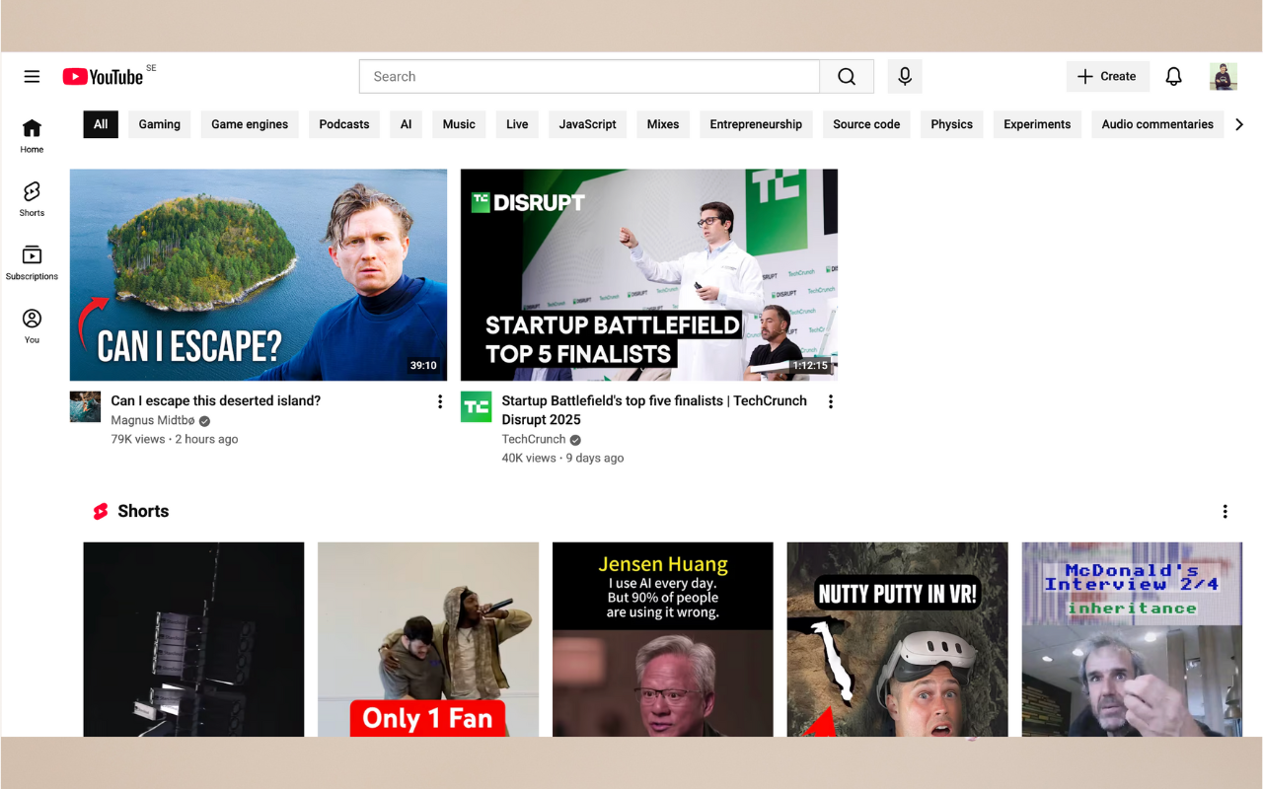
Task: Click the magnifying glass search icon
Action: click(846, 76)
